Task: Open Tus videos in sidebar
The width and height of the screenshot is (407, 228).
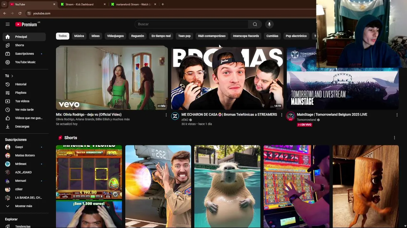Action: point(24,101)
